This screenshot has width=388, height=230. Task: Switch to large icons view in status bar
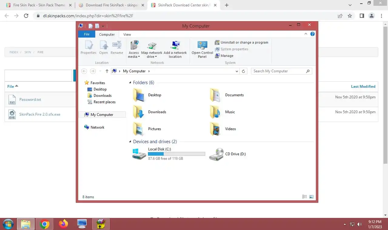(x=311, y=197)
